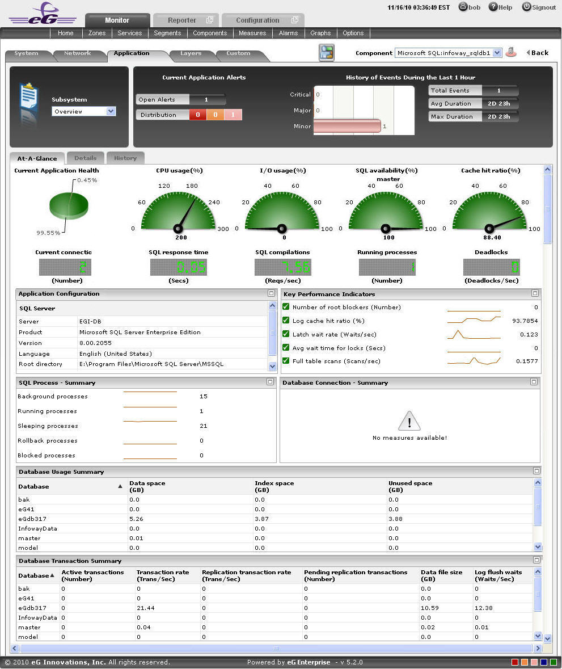The width and height of the screenshot is (562, 669).
Task: Open the Components menu item
Action: 210,33
